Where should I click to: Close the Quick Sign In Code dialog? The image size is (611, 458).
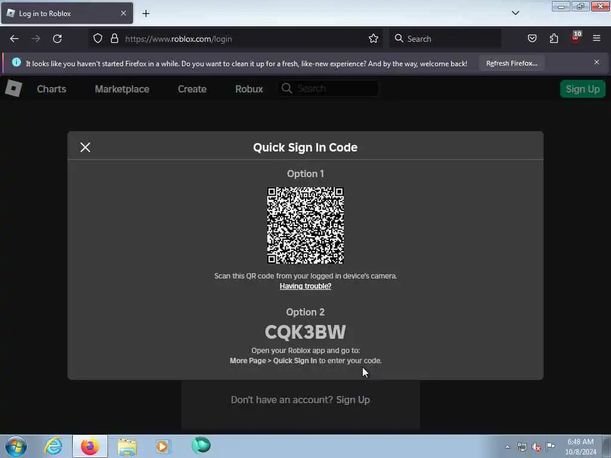click(x=85, y=147)
